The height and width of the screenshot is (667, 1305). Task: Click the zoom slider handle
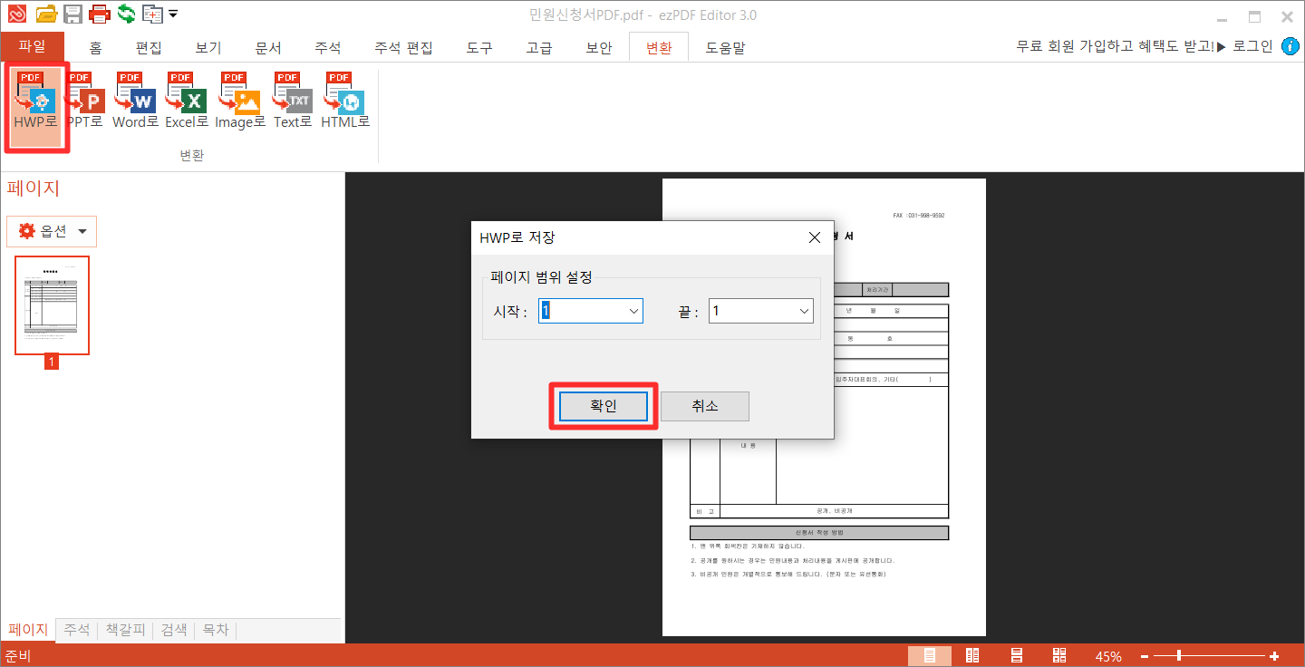coord(1178,656)
